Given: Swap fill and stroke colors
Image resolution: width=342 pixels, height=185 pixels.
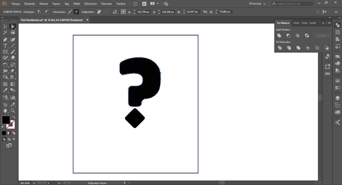Looking at the screenshot, I should click(14, 117).
